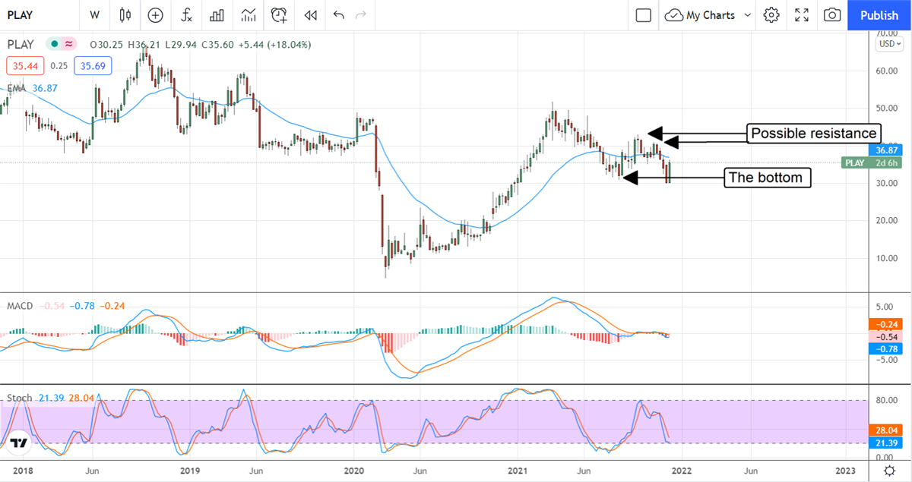Click the blue 21.39 Stoch axis tag
912x482 pixels.
pos(885,442)
